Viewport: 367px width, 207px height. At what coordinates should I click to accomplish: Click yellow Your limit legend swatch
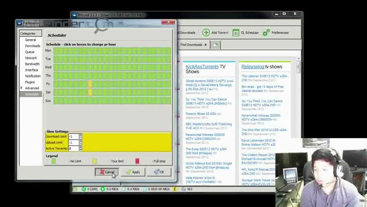click(95, 161)
